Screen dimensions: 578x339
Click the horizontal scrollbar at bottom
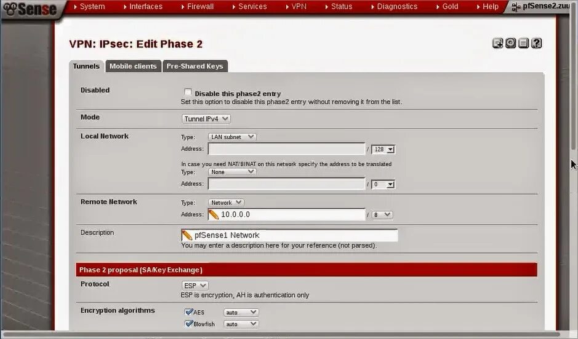[x=282, y=335]
